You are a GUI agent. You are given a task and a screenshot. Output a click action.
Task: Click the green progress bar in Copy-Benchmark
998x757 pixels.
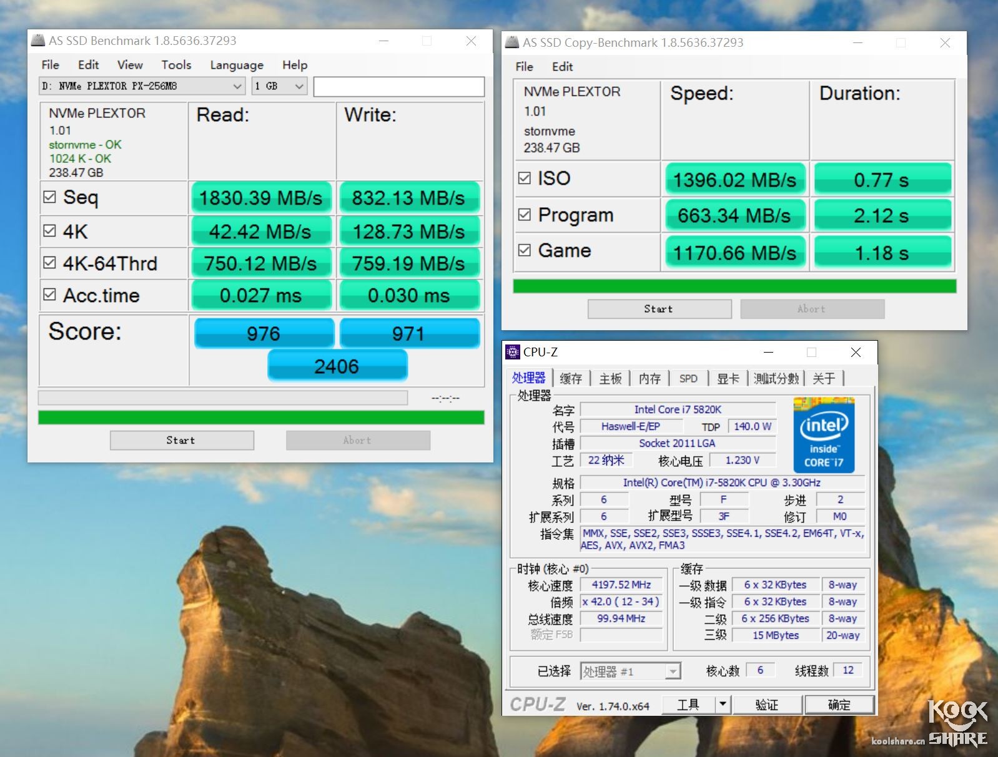[734, 286]
